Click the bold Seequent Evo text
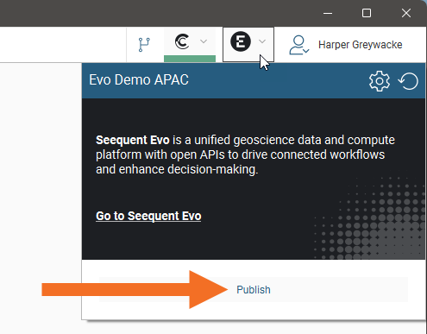The width and height of the screenshot is (427, 334). (x=133, y=140)
